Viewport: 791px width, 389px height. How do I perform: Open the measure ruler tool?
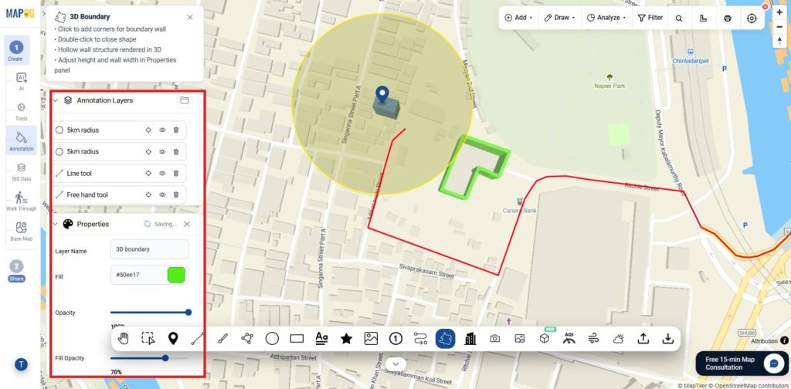point(703,18)
